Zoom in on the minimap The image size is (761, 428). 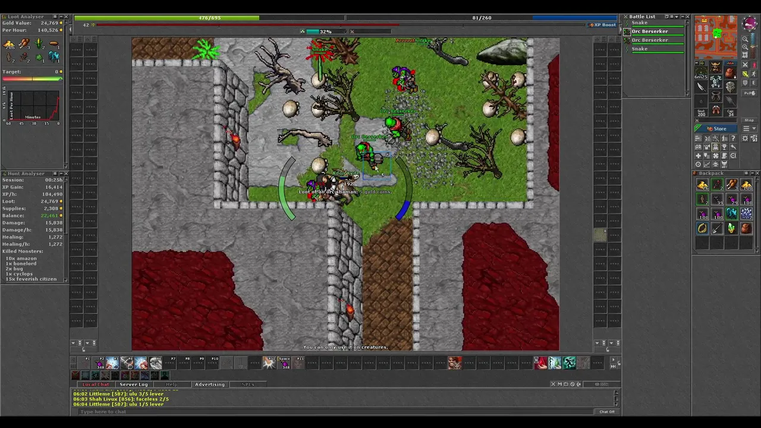pyautogui.click(x=745, y=47)
